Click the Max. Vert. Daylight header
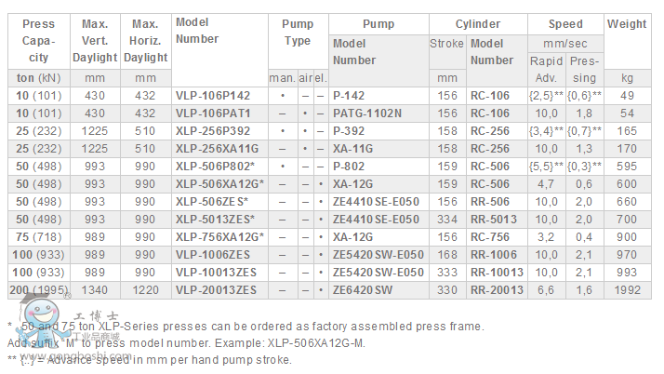 pos(94,41)
